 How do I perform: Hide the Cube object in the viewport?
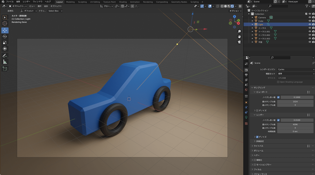coord(310,21)
